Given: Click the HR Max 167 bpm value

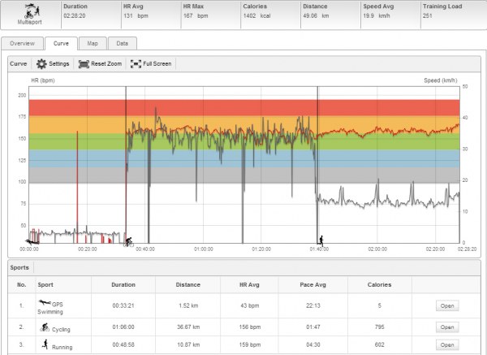Looking at the screenshot, I should point(196,16).
